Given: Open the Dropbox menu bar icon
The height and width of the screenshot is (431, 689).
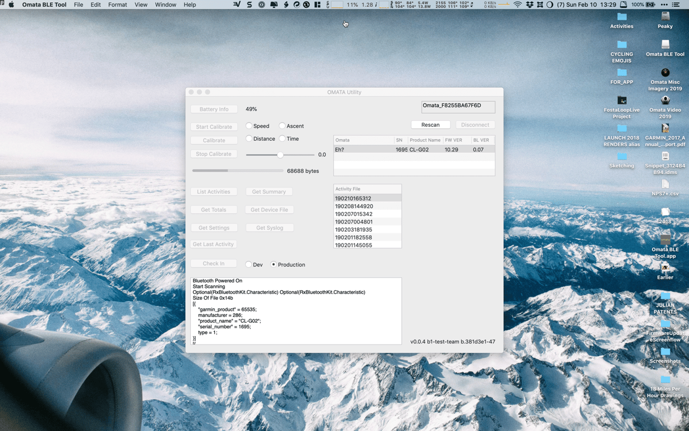Looking at the screenshot, I should (x=529, y=4).
